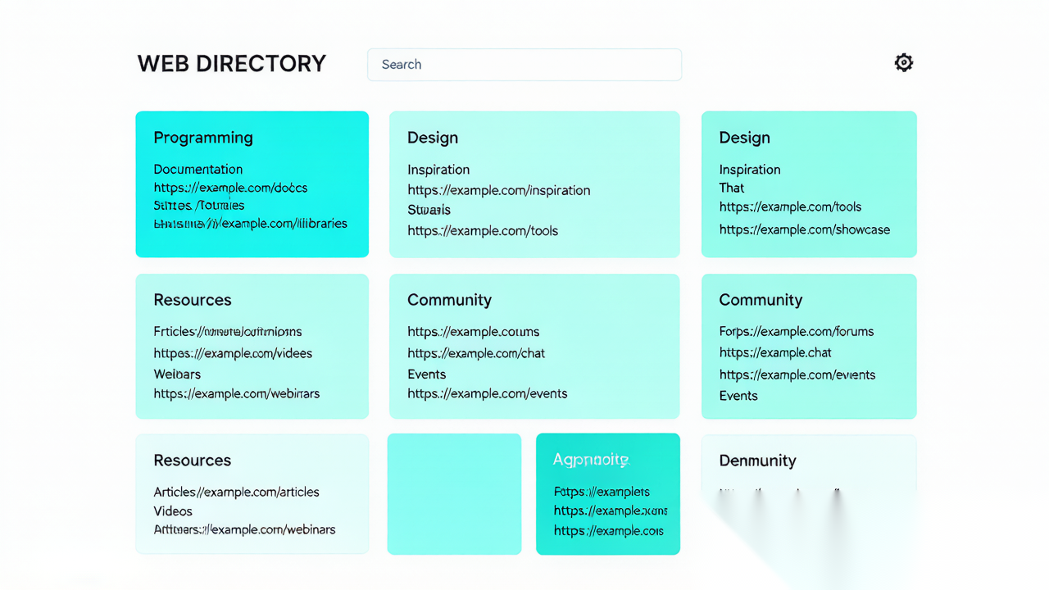Open the example.com/showcase link
Image resolution: width=1049 pixels, height=590 pixels.
pyautogui.click(x=804, y=229)
